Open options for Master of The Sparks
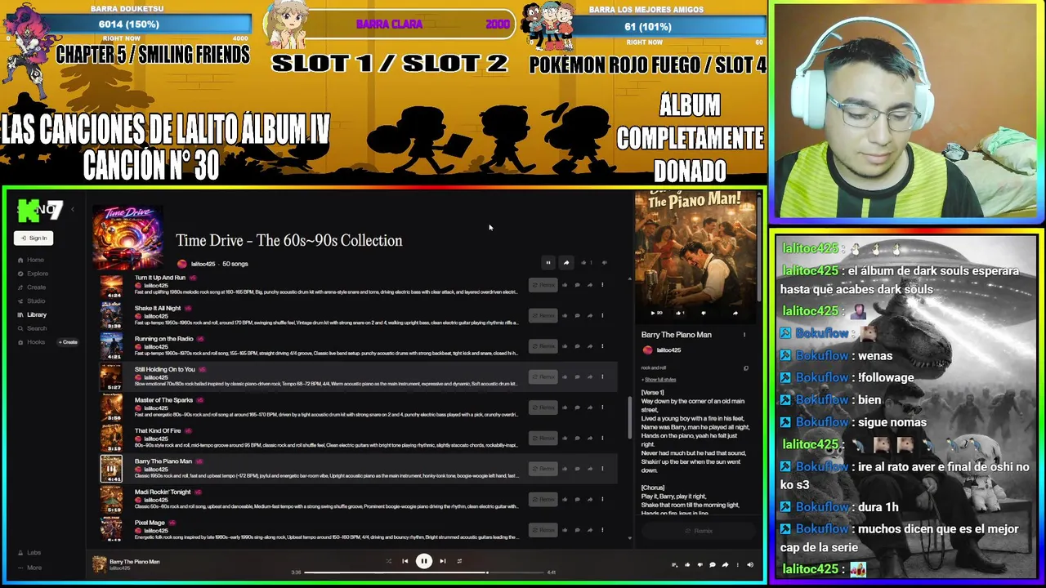The image size is (1046, 588). [602, 408]
